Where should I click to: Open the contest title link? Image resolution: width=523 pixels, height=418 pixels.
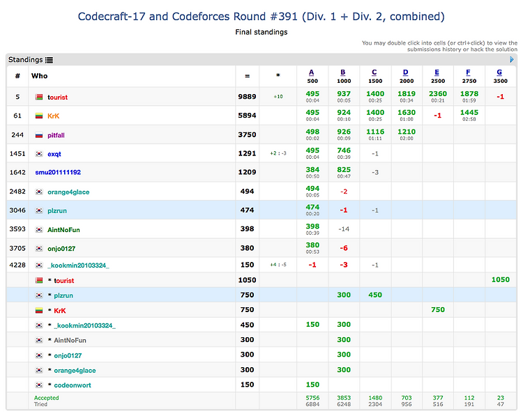[261, 16]
